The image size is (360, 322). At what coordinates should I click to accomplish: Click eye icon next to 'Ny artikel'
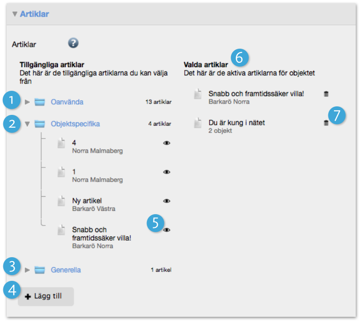click(x=166, y=201)
